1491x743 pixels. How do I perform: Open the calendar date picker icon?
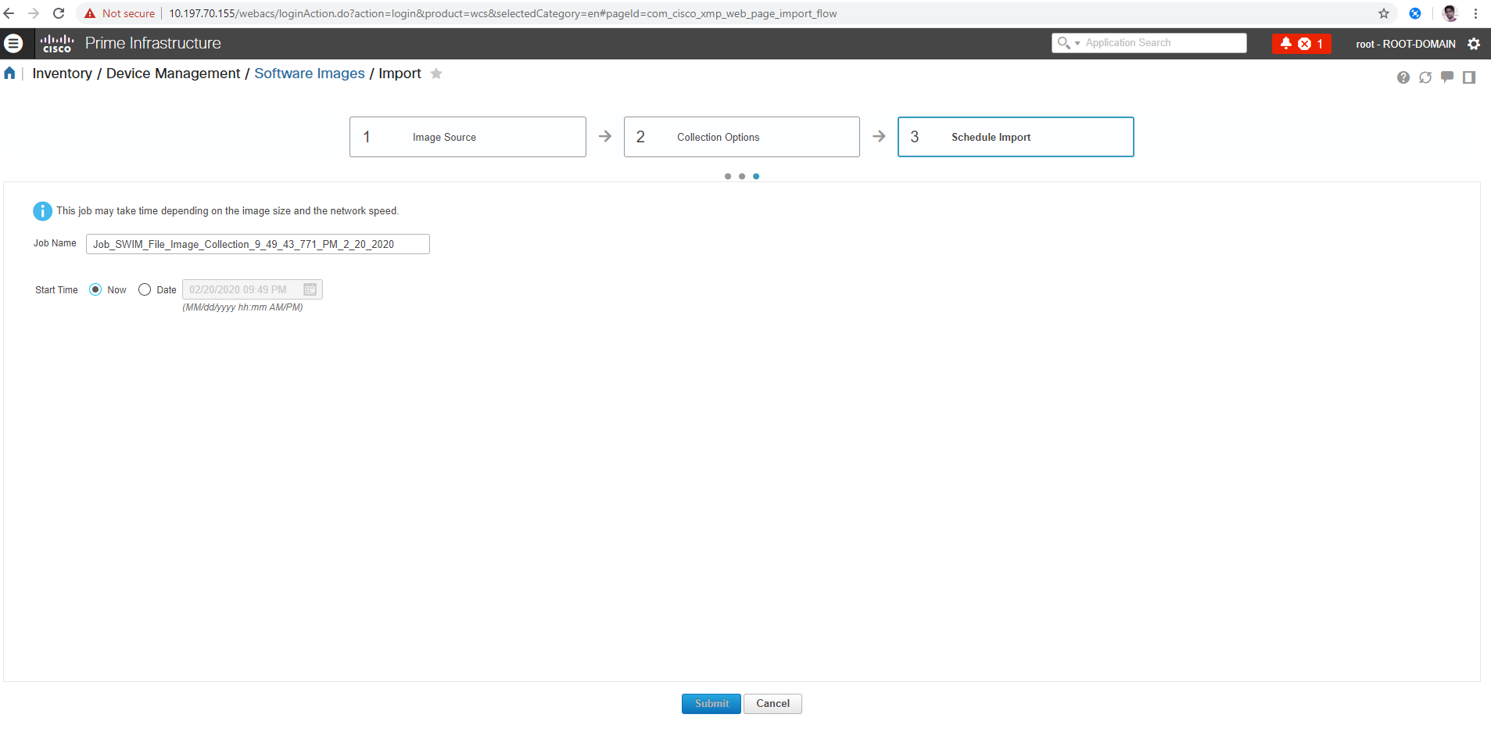(310, 289)
